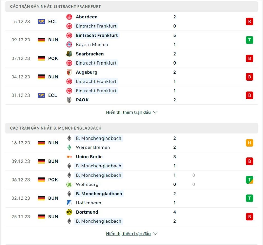Expand more B. Monchengladbach matches link
This screenshot has width=263, height=245.
tap(128, 234)
